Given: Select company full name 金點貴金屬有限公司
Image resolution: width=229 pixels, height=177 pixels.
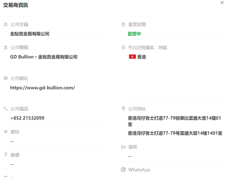Looking at the screenshot, I should pyautogui.click(x=30, y=34).
